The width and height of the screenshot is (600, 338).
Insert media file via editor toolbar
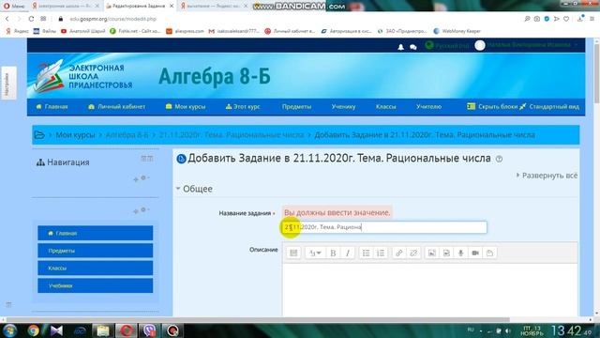[446, 253]
